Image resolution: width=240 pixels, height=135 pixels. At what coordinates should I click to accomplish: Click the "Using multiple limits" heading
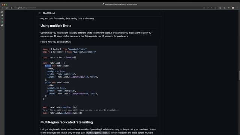(56, 26)
